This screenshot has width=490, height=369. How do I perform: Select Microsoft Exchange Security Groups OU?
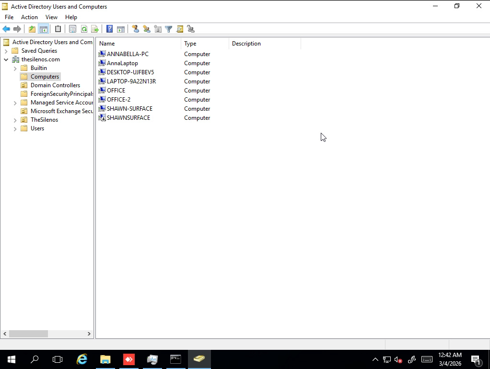[x=61, y=111]
